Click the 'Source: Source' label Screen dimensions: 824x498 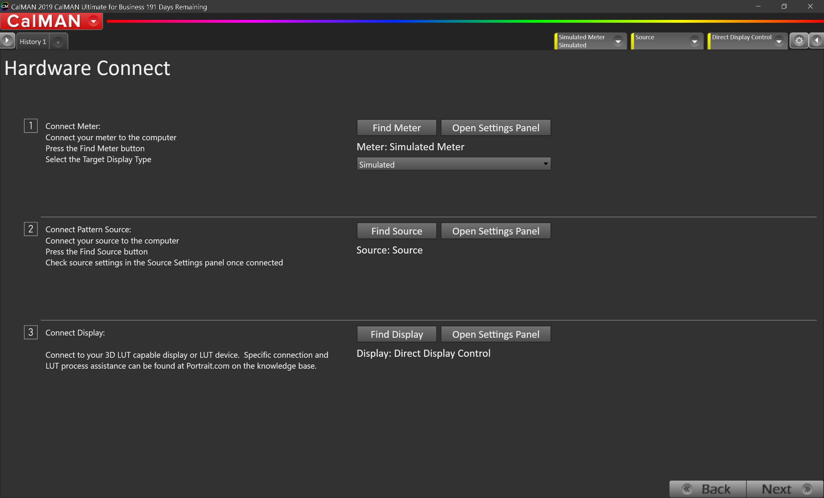[389, 250]
